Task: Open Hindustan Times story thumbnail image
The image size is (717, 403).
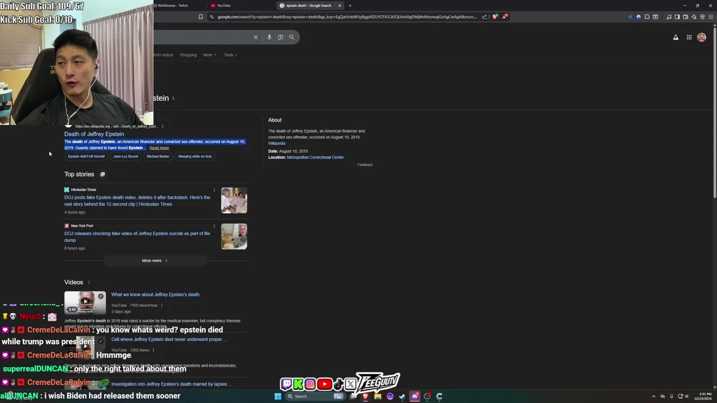Action: [234, 200]
